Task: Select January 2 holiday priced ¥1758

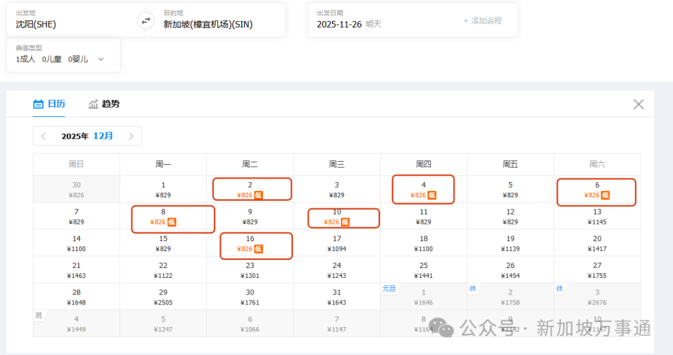Action: click(x=510, y=297)
